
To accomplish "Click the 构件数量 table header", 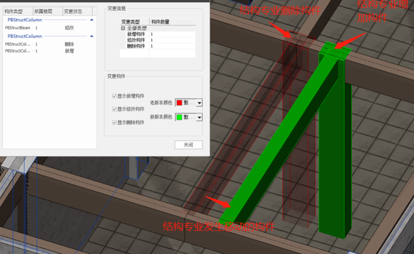I will pyautogui.click(x=173, y=22).
